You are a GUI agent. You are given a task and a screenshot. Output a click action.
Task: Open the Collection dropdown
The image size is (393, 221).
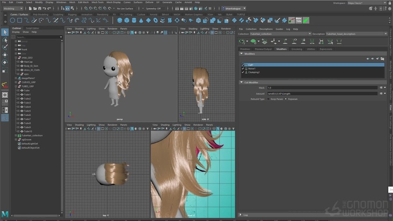[x=280, y=34]
